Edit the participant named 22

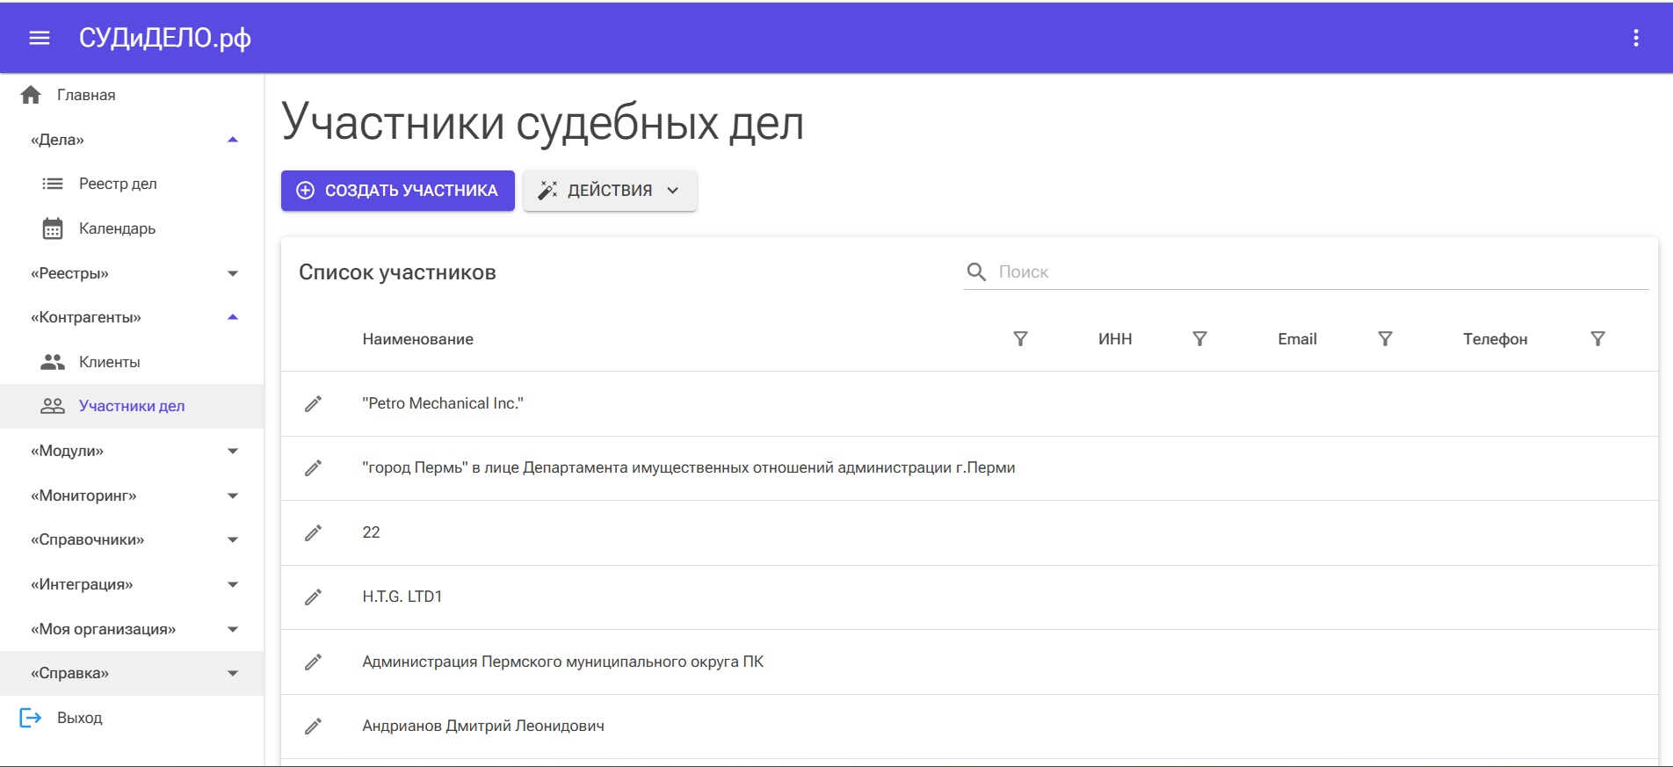pos(313,533)
